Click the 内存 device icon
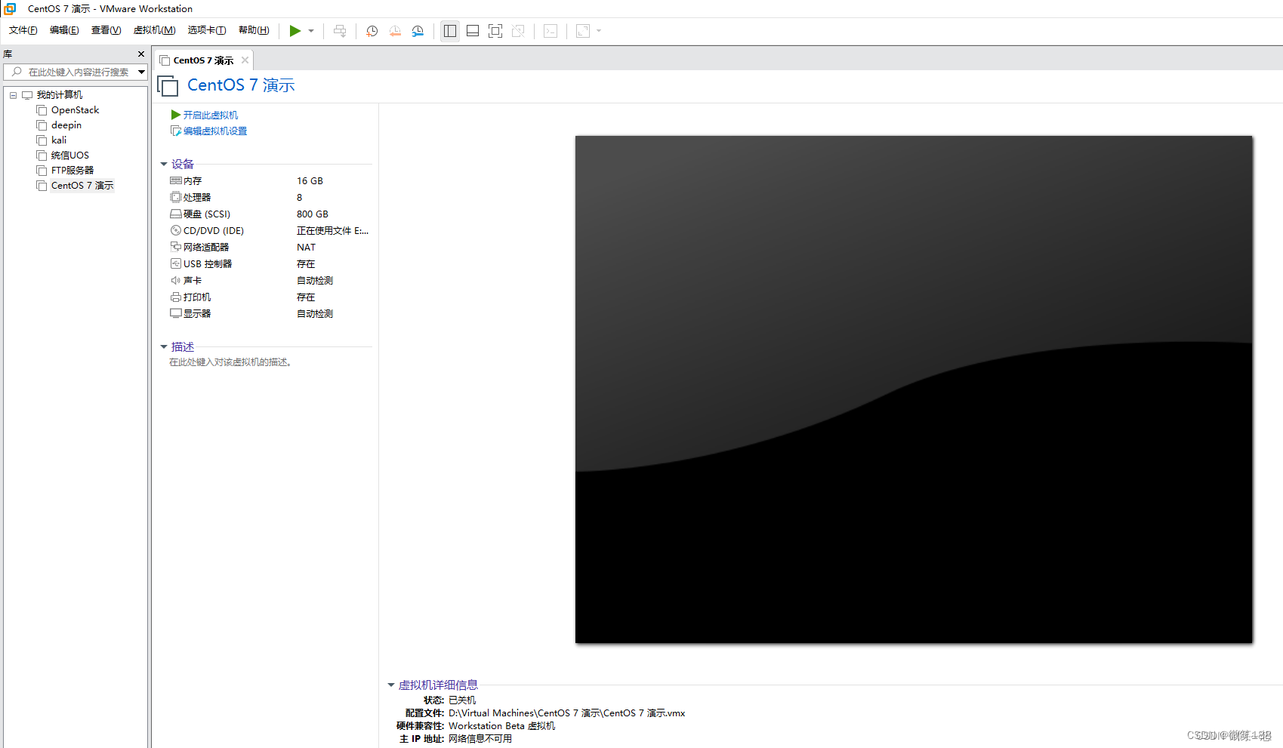The height and width of the screenshot is (748, 1283). (176, 181)
